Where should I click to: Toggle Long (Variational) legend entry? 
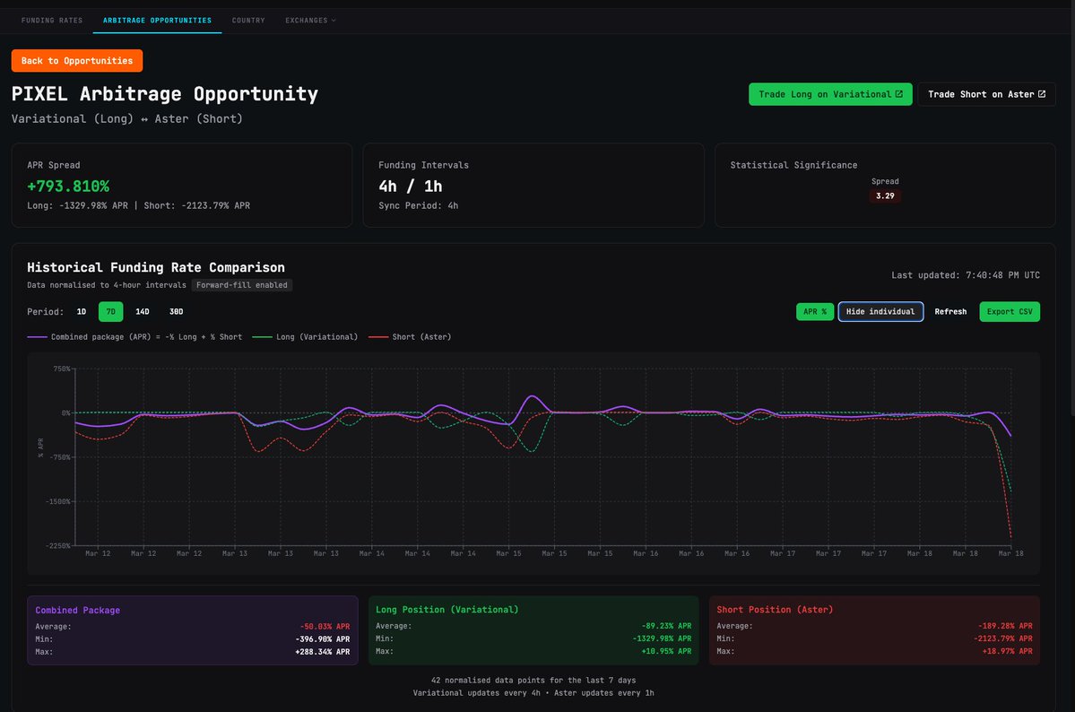305,337
